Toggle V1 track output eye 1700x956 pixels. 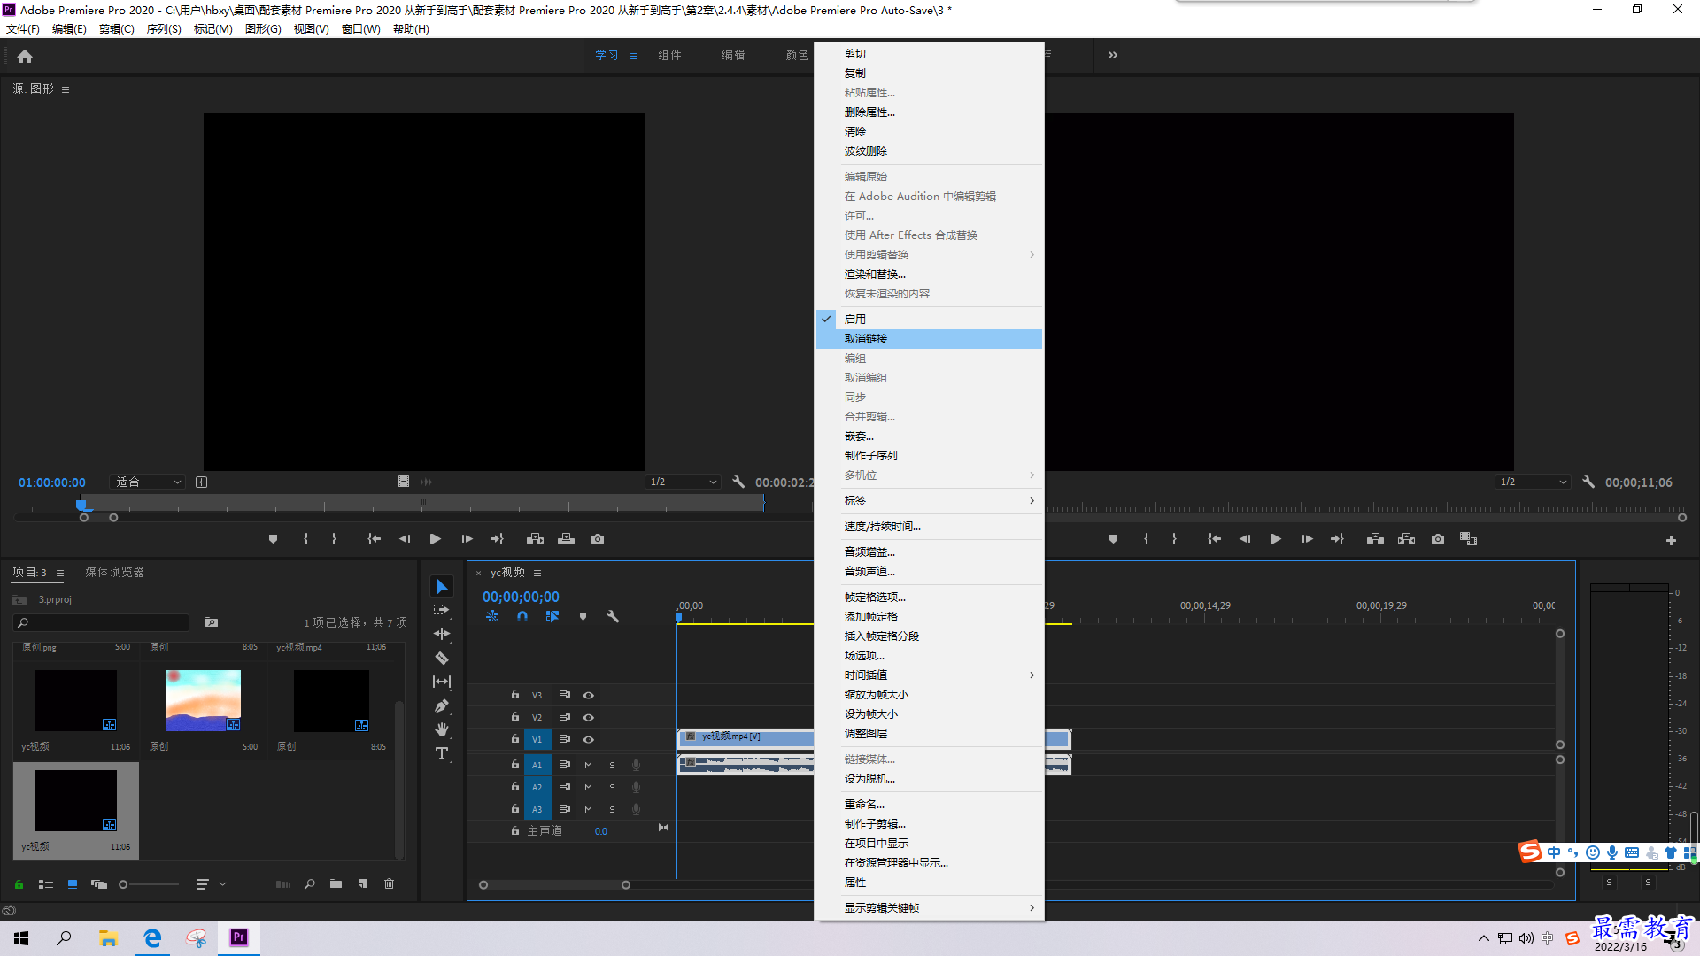[x=588, y=739]
